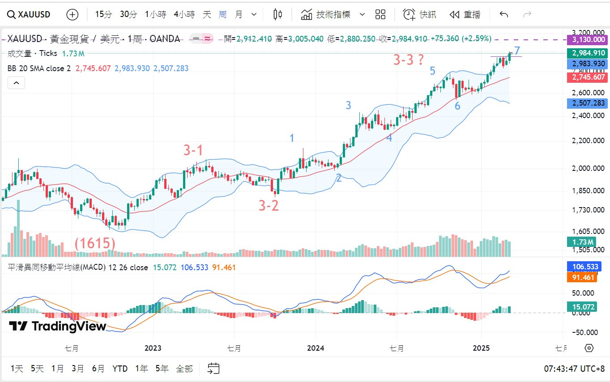Expand the indicators favorites dropdown arrow
The image size is (610, 382).
coord(363,14)
